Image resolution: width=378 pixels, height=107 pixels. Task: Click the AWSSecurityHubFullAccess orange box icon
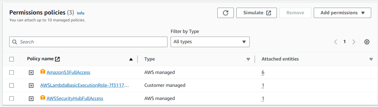coord(43,98)
